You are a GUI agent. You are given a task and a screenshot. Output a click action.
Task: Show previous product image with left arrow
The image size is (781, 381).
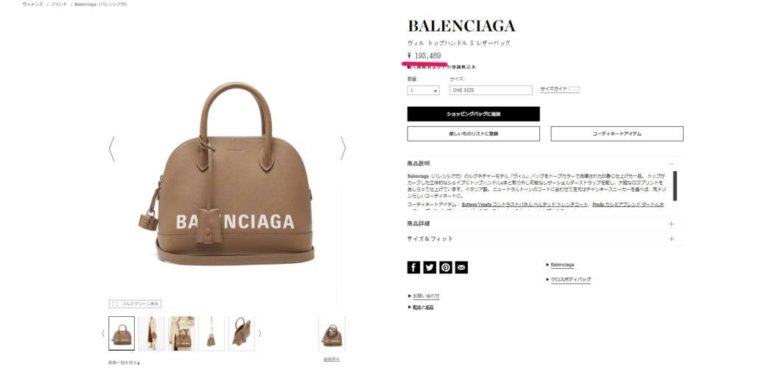pyautogui.click(x=111, y=148)
